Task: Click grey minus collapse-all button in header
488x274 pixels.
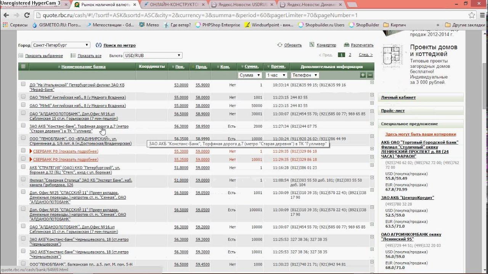Action: [369, 75]
